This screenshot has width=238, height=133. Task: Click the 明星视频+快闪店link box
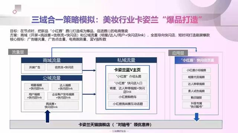pyautogui.click(x=36, y=87)
